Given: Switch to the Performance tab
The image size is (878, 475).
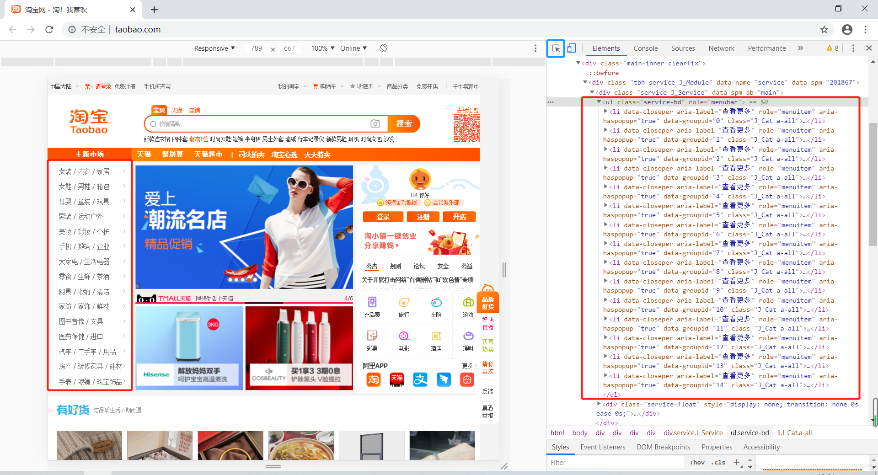Looking at the screenshot, I should 766,48.
